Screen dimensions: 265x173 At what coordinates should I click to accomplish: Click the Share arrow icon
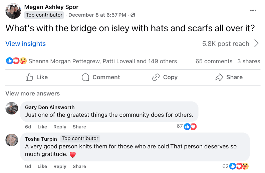click(x=219, y=77)
